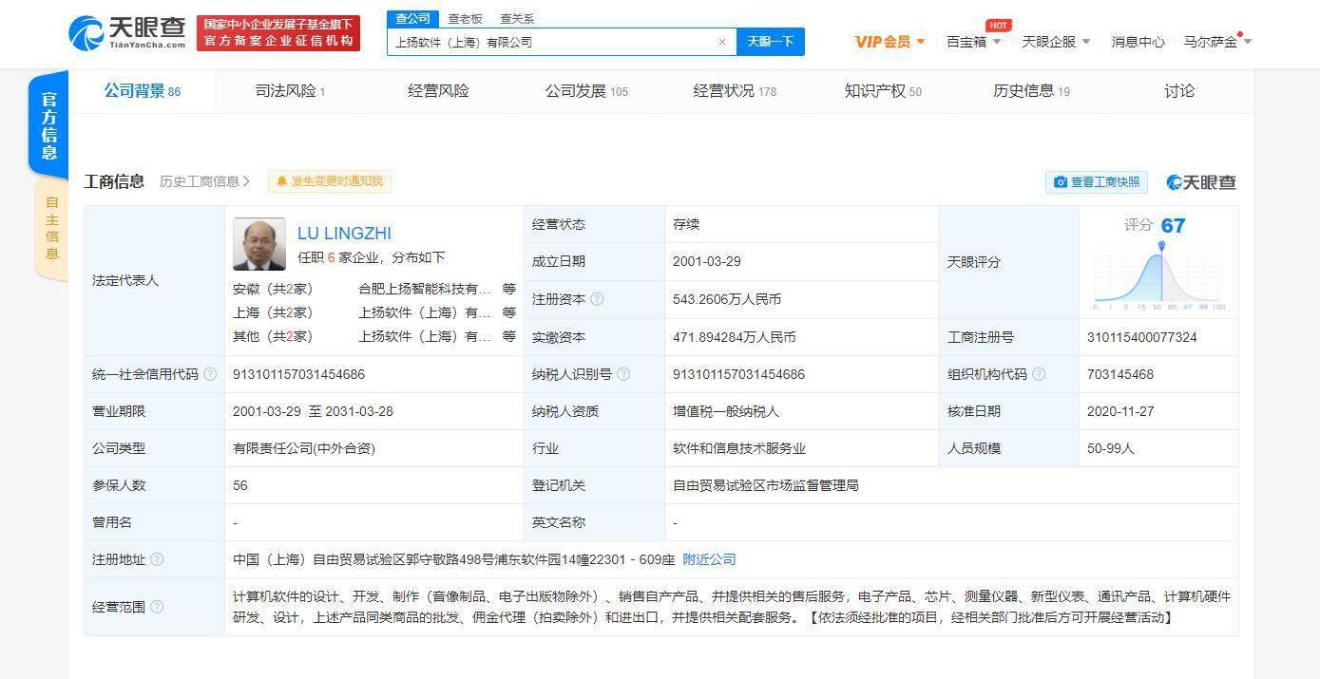Switch to the 司法风险 tab
1320x679 pixels.
coord(290,91)
